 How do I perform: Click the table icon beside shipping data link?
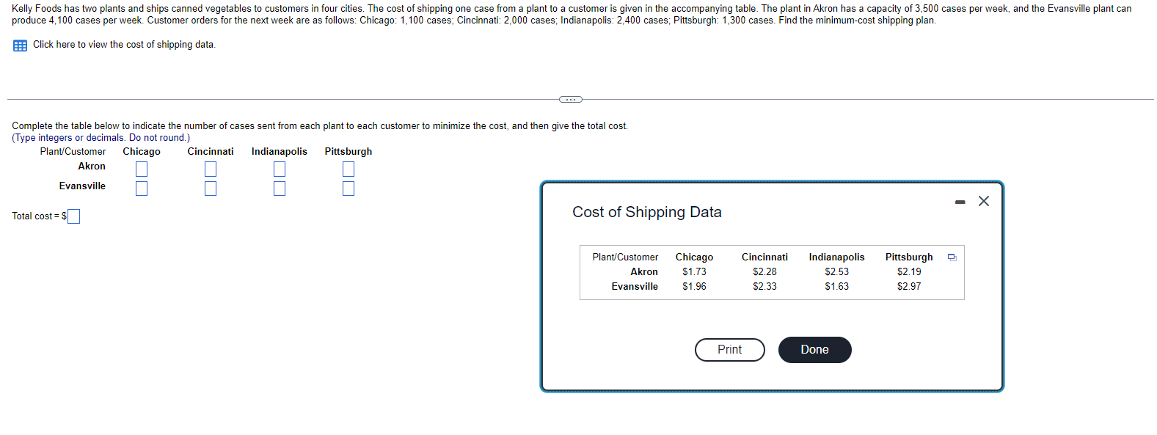click(x=20, y=45)
